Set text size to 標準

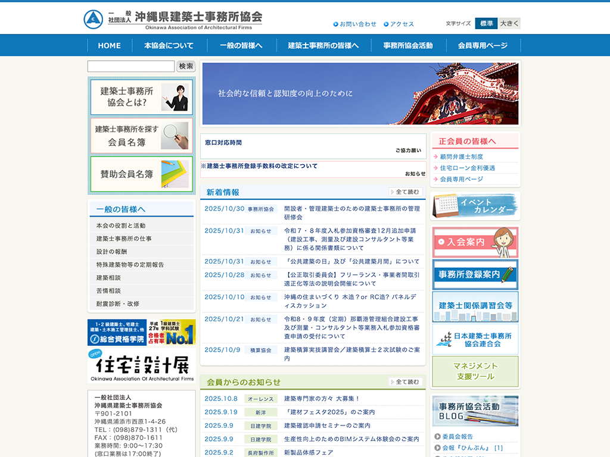tap(485, 24)
